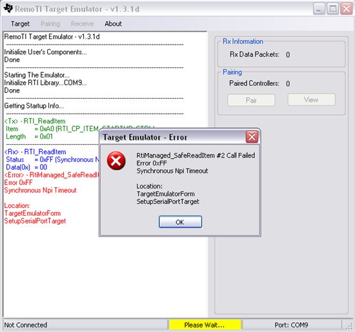Click the 'Data(0x) = 00' log line
Viewport: 355px width, 332px height.
[x=26, y=167]
